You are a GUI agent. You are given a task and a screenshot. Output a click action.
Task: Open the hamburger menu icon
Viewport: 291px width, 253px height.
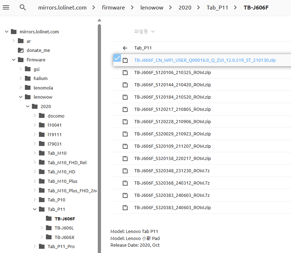coord(6,7)
